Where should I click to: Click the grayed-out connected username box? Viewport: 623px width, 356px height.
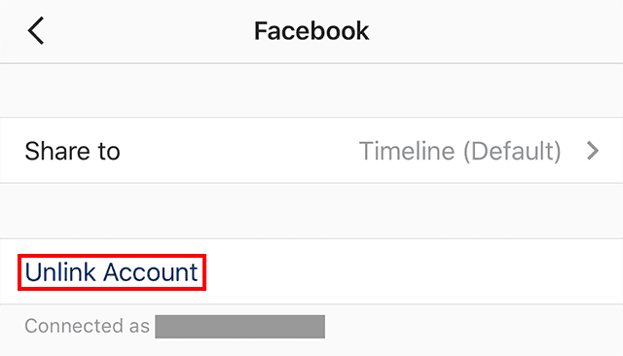pos(240,327)
